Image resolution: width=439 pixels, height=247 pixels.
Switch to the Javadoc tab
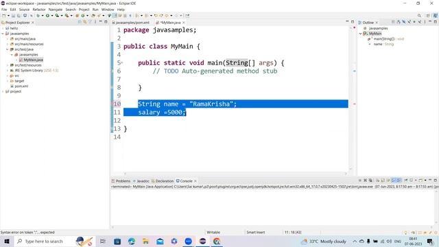pyautogui.click(x=141, y=181)
